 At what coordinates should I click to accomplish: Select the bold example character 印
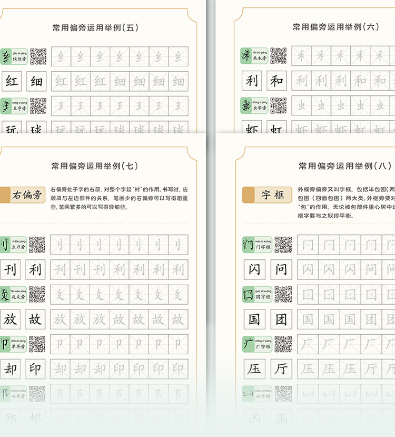tap(35, 369)
